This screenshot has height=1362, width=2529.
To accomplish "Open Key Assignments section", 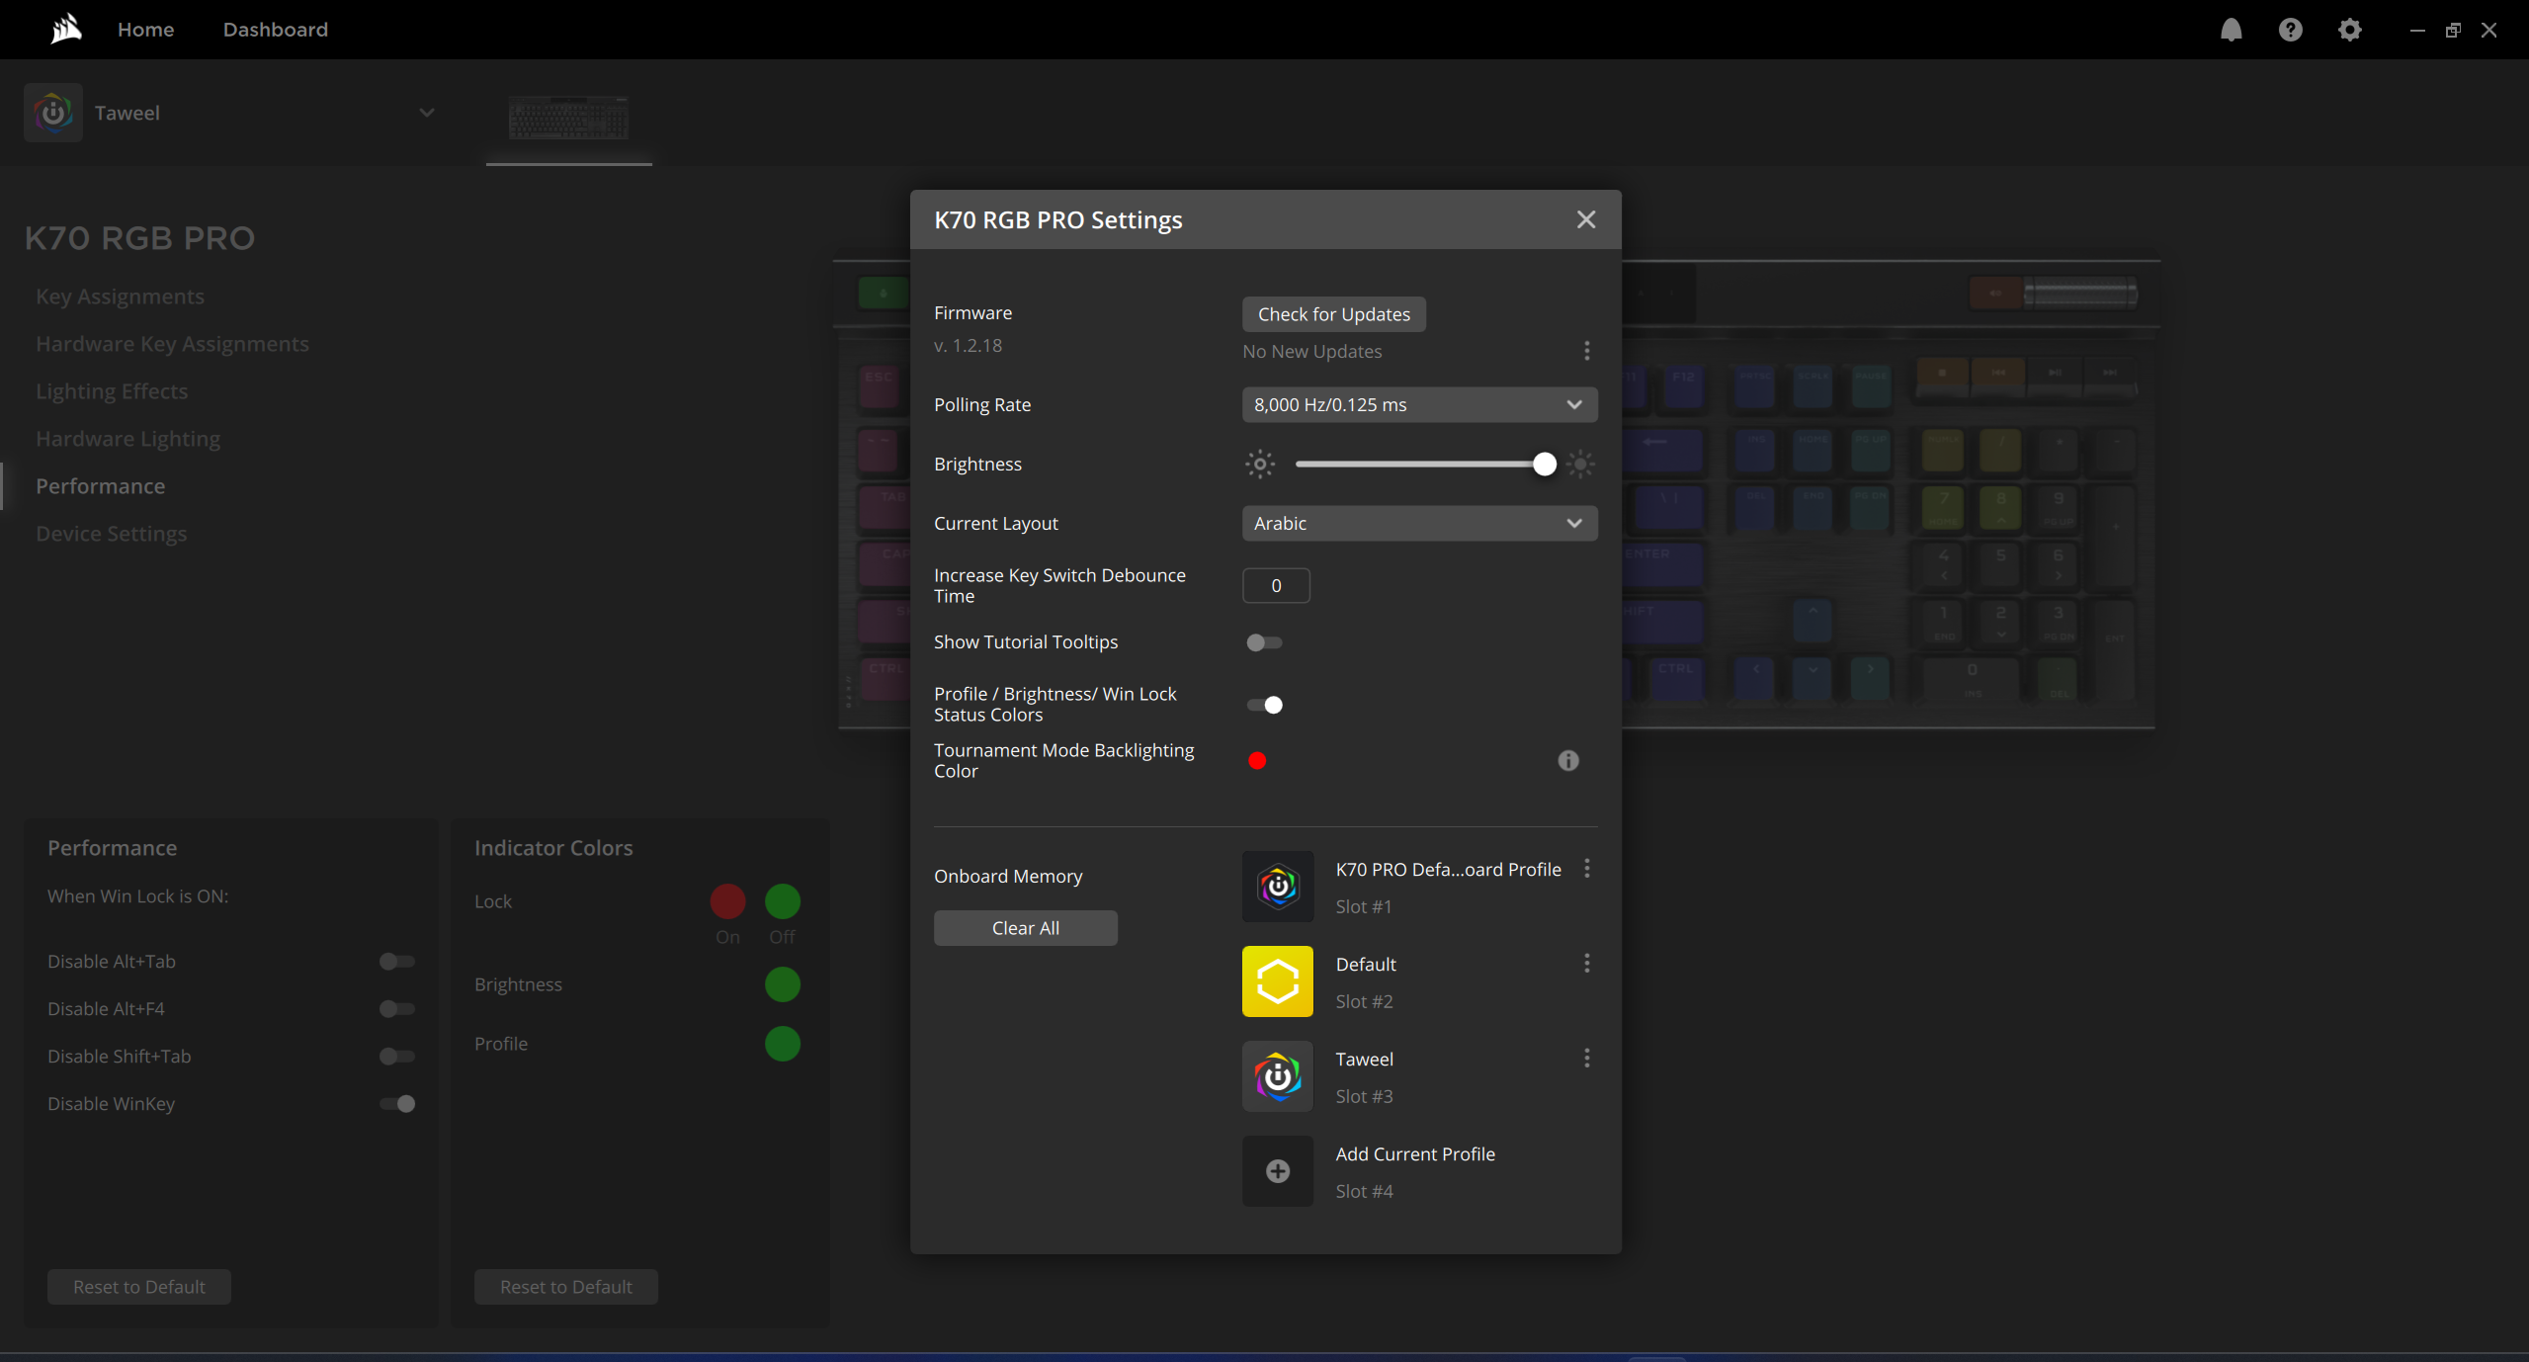I will [x=121, y=297].
